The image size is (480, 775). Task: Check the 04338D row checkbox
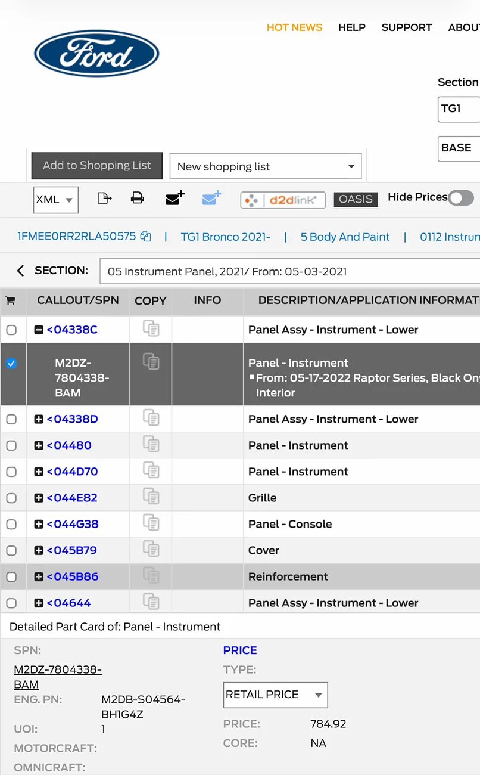[11, 419]
